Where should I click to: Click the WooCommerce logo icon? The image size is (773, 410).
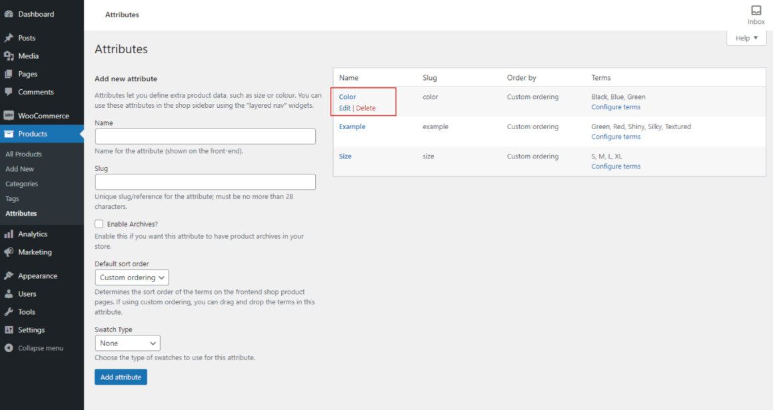[9, 116]
